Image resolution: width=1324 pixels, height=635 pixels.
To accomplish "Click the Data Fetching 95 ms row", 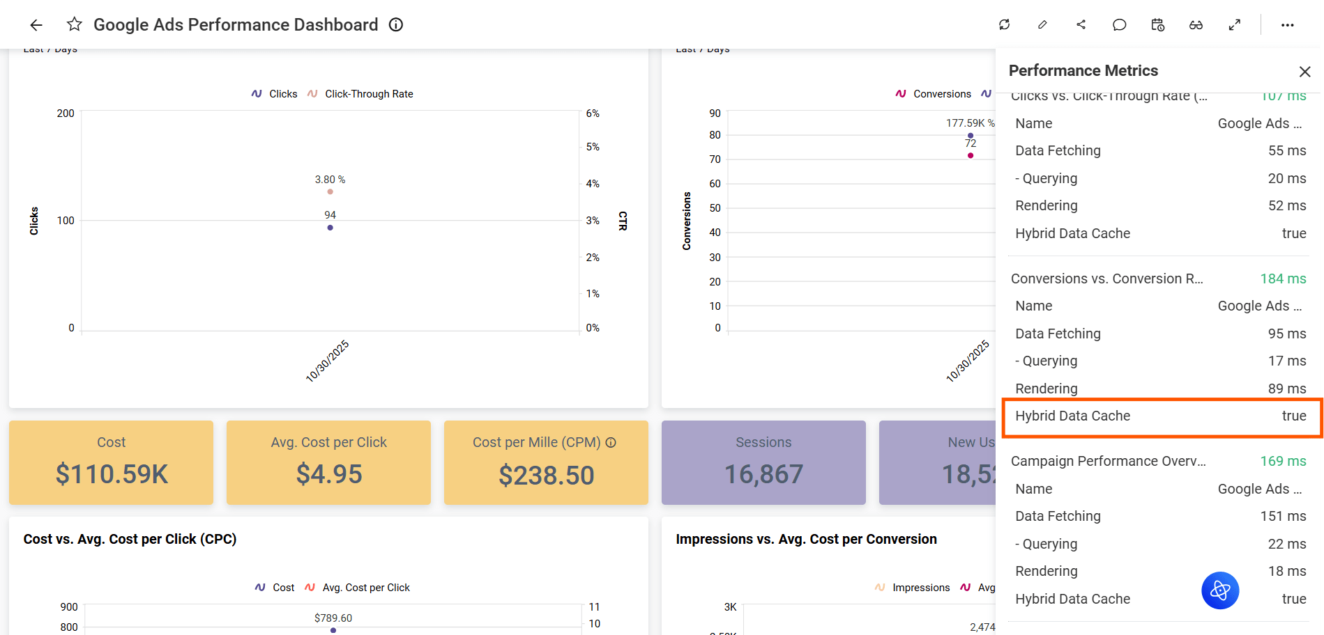I will (x=1160, y=334).
